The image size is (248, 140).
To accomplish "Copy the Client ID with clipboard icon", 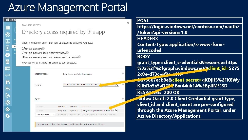I will pyautogui.click(x=117, y=85).
